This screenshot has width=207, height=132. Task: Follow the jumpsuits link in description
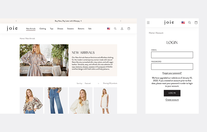click(x=102, y=67)
